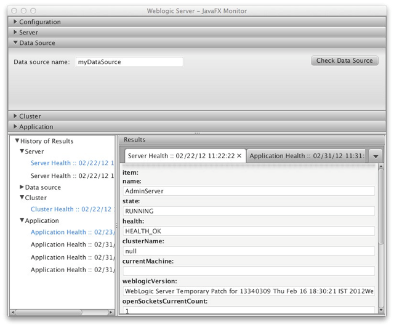394x327 pixels.
Task: Select first Application Health 02/31 entry
Action: coord(73,244)
